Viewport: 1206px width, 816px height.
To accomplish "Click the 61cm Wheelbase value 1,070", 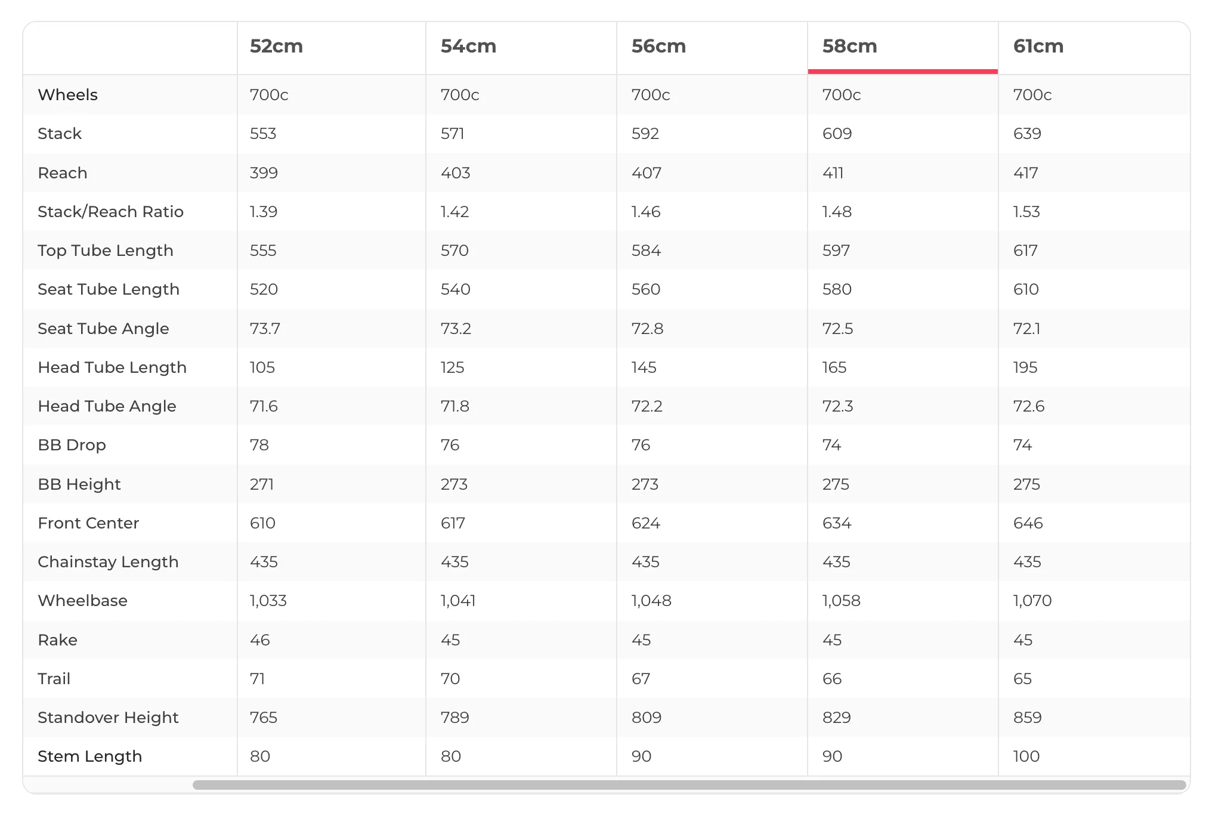I will 1032,601.
